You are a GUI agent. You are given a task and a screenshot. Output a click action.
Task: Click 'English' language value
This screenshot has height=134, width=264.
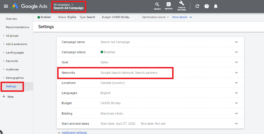coord(106,93)
